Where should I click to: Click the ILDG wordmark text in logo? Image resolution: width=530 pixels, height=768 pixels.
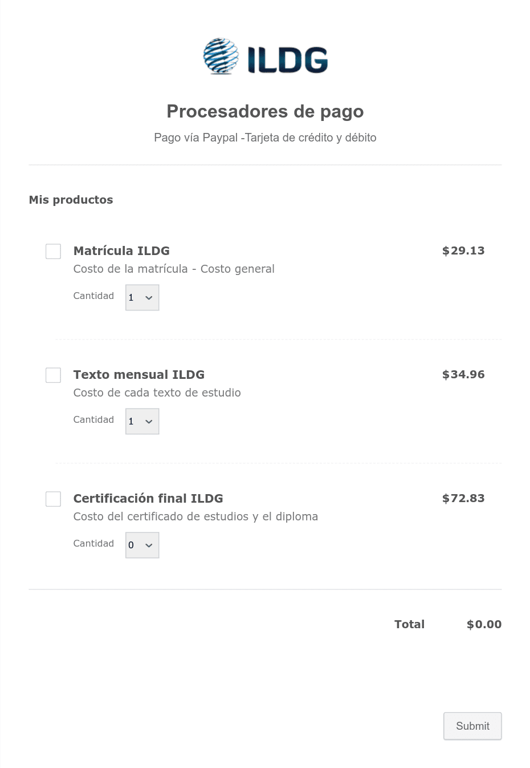[x=288, y=59]
